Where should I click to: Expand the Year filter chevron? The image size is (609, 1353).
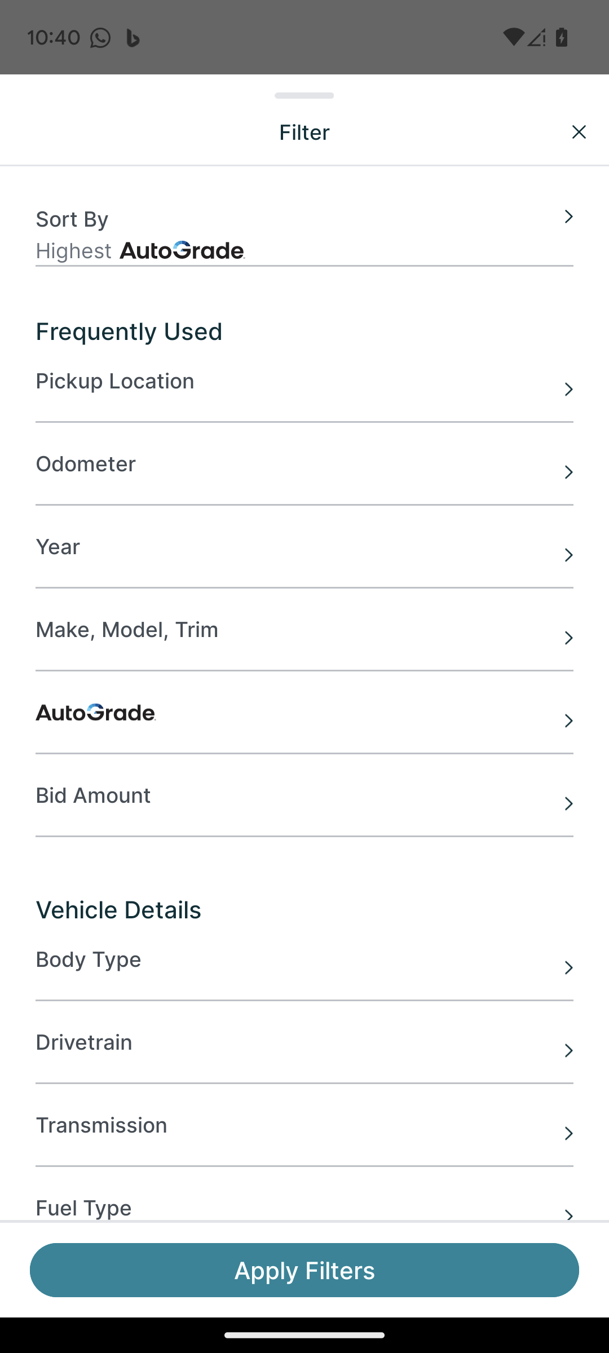(x=568, y=555)
